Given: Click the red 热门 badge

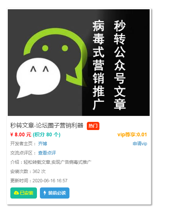Looking at the screenshot, I should tap(93, 126).
